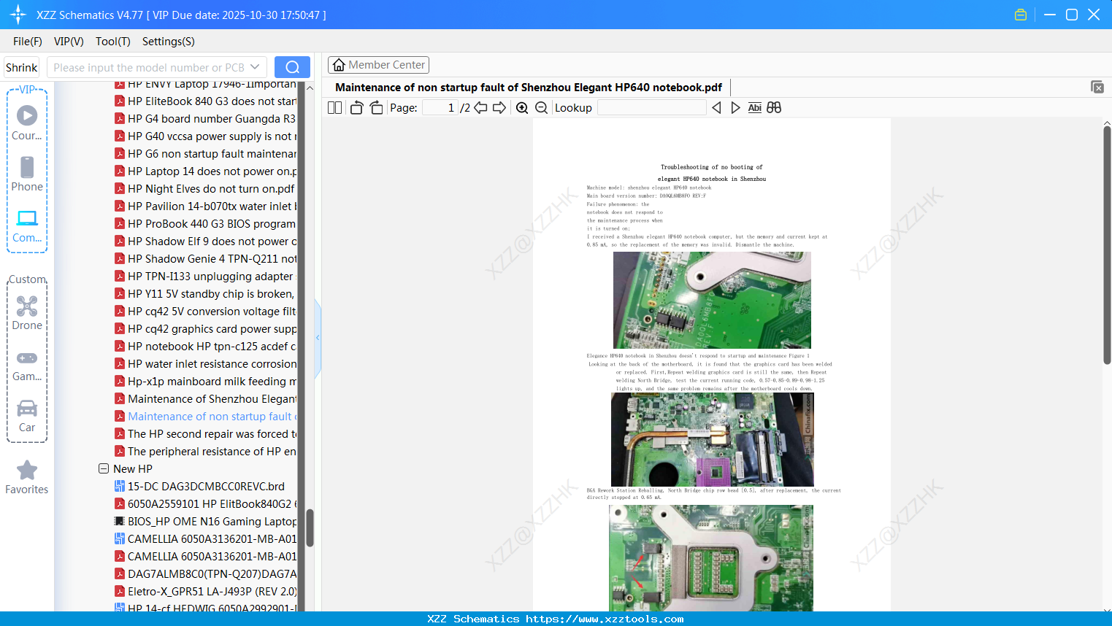
Task: Open the www.xzztools.com link
Action: pyautogui.click(x=605, y=619)
